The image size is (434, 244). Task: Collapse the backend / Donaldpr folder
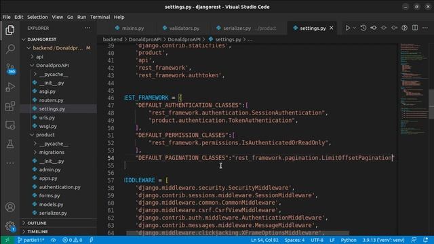[58, 48]
